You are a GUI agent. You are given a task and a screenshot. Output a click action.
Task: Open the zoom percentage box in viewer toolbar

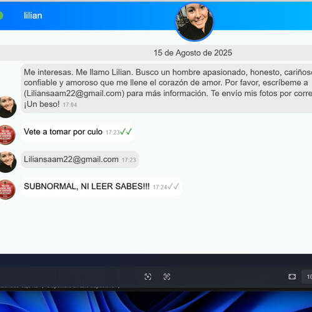[x=307, y=276]
